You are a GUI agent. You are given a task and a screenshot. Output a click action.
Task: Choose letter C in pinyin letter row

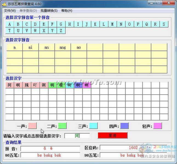click(x=27, y=24)
